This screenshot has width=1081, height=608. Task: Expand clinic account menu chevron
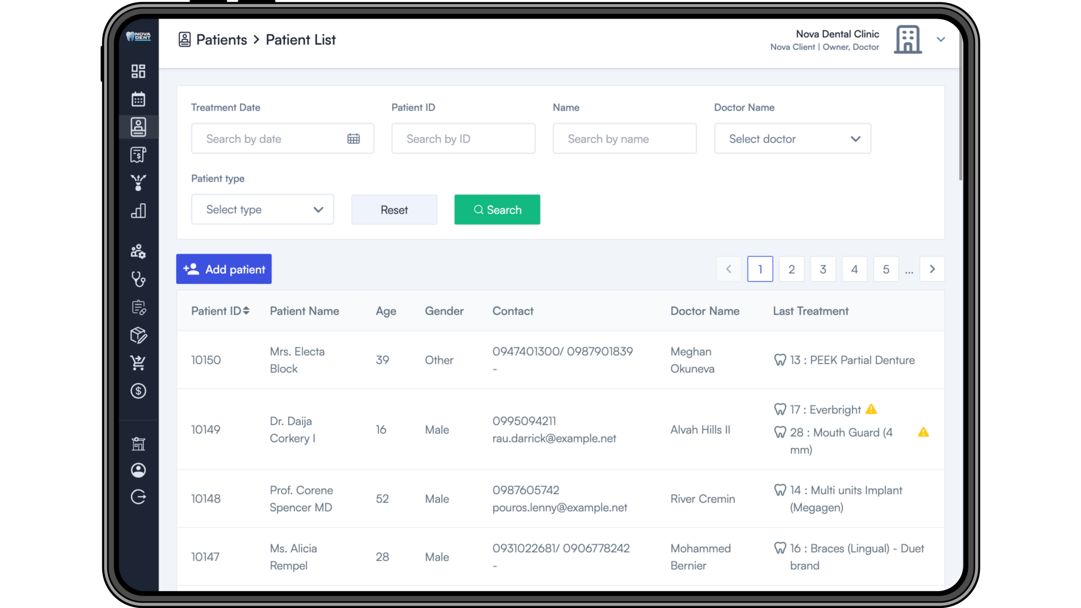(941, 39)
